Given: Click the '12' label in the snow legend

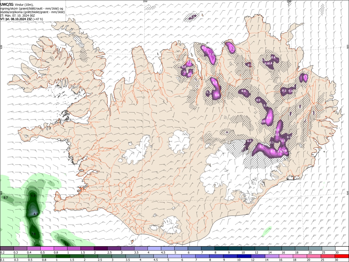Looking at the screenshot, I should tap(256, 252).
